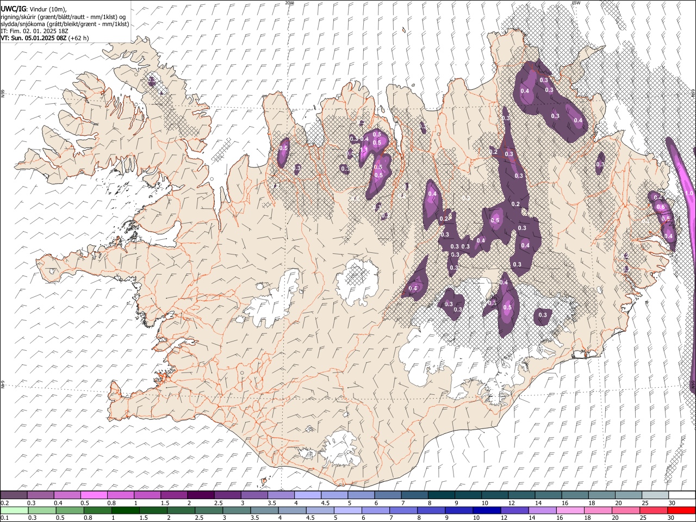The height and width of the screenshot is (522, 696).
Task: Click the initial time 'IT: Fim. 02. 01. 2025 18Z'
Action: tap(34, 31)
